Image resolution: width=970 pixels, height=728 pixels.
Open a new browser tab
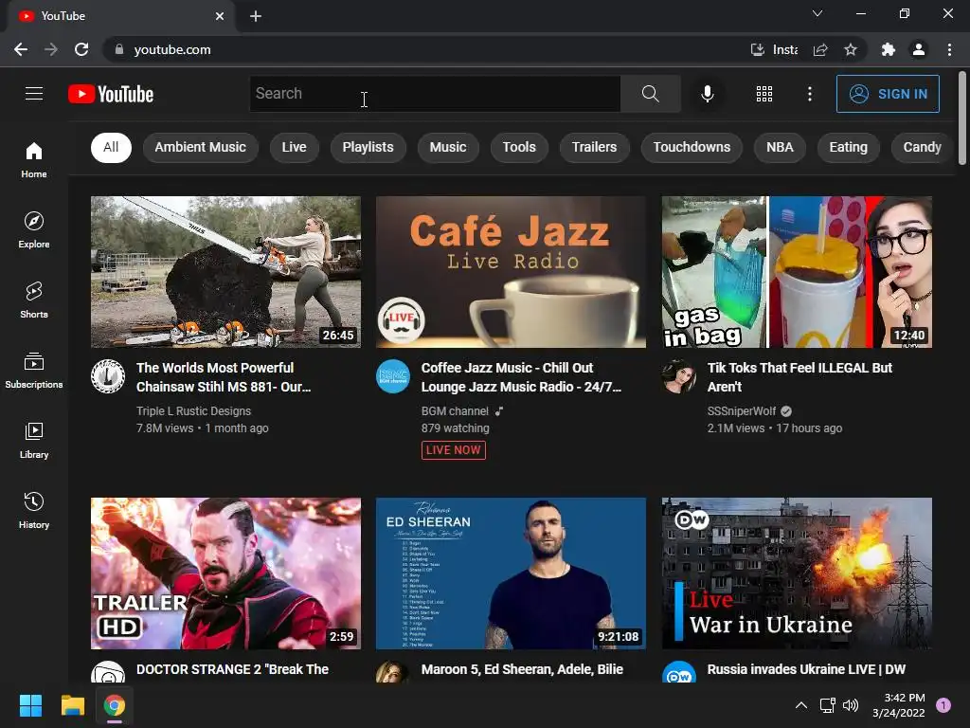click(x=256, y=16)
